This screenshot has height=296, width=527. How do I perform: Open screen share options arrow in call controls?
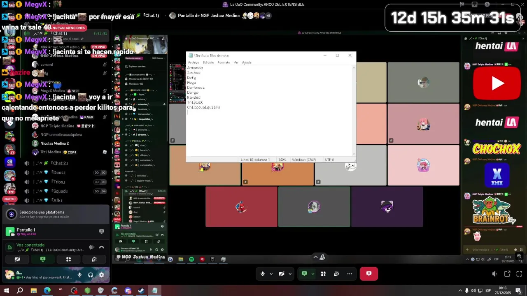(312, 274)
